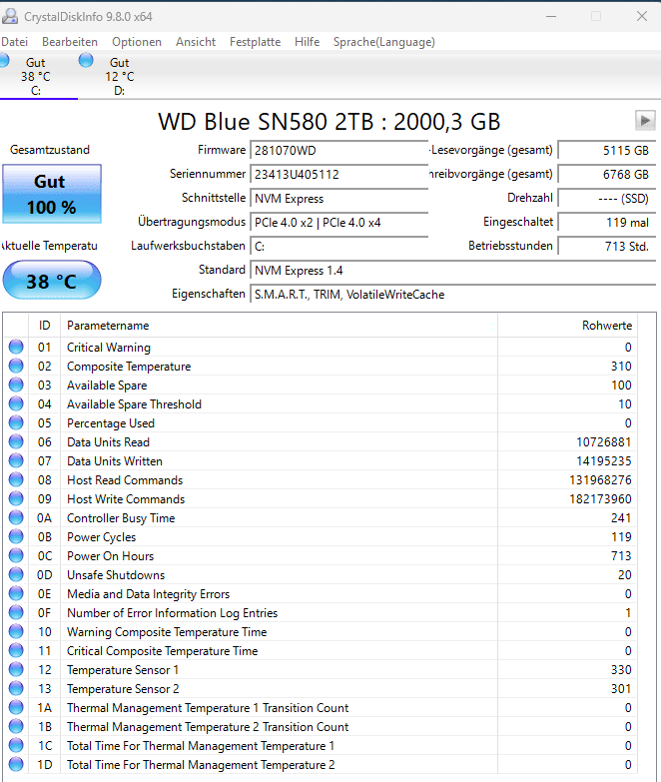Select raw value 182173960
This screenshot has width=661, height=782.
pyautogui.click(x=600, y=498)
